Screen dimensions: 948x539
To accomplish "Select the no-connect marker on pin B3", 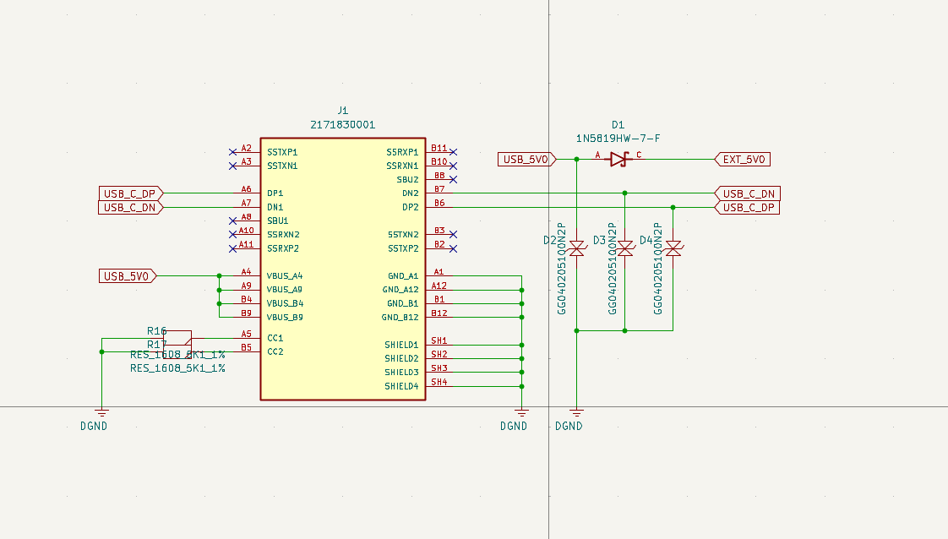I will [454, 235].
